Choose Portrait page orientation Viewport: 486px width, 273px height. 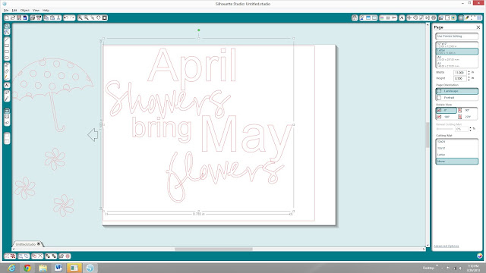point(457,98)
